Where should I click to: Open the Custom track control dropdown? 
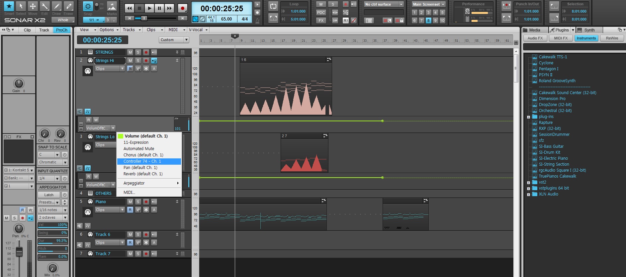point(174,40)
